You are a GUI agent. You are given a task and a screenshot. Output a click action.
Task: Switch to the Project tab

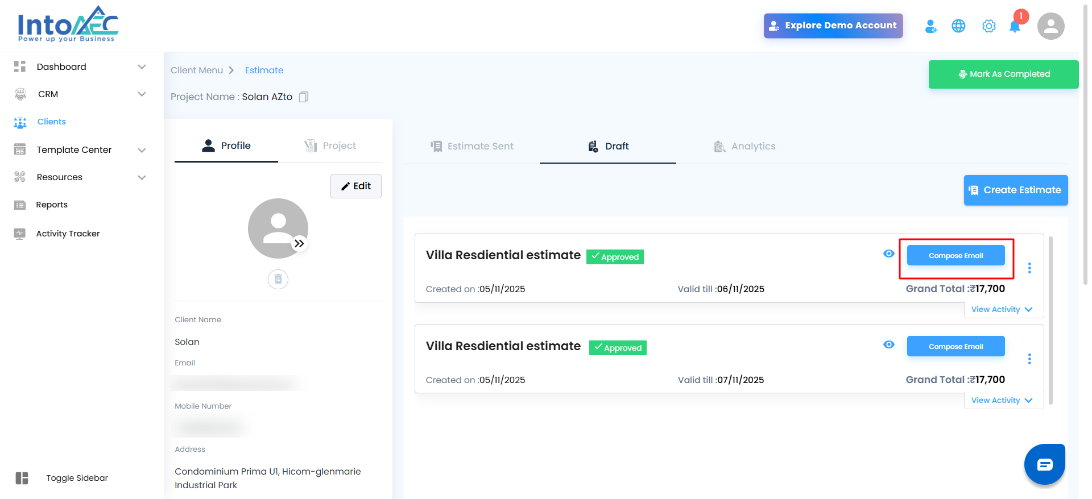click(x=330, y=146)
